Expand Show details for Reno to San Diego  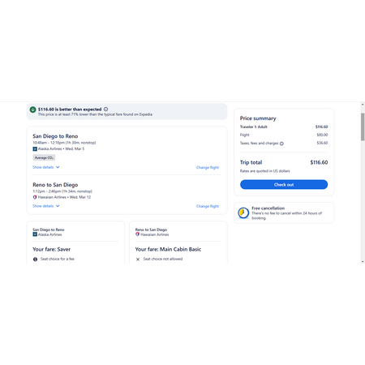pyautogui.click(x=46, y=206)
